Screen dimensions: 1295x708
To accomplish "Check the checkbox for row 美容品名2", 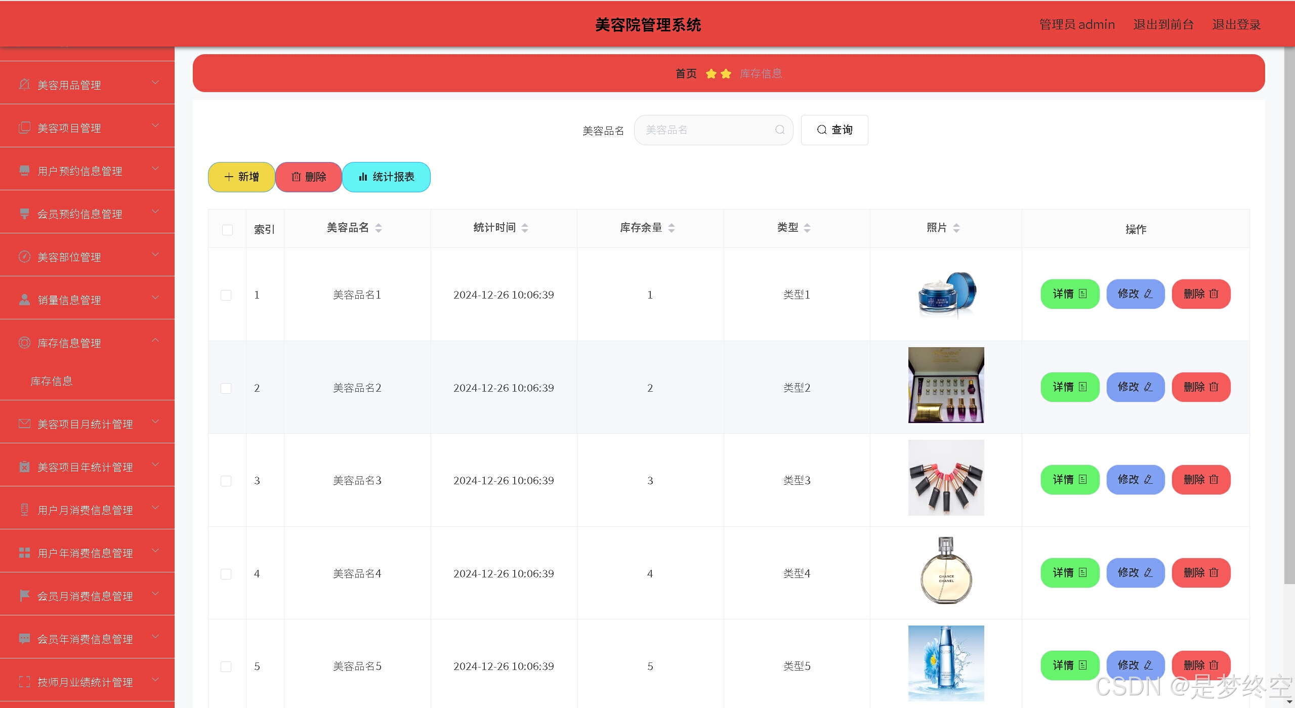I will click(x=226, y=388).
